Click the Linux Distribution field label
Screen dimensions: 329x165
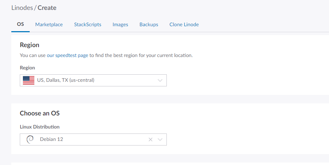point(40,127)
